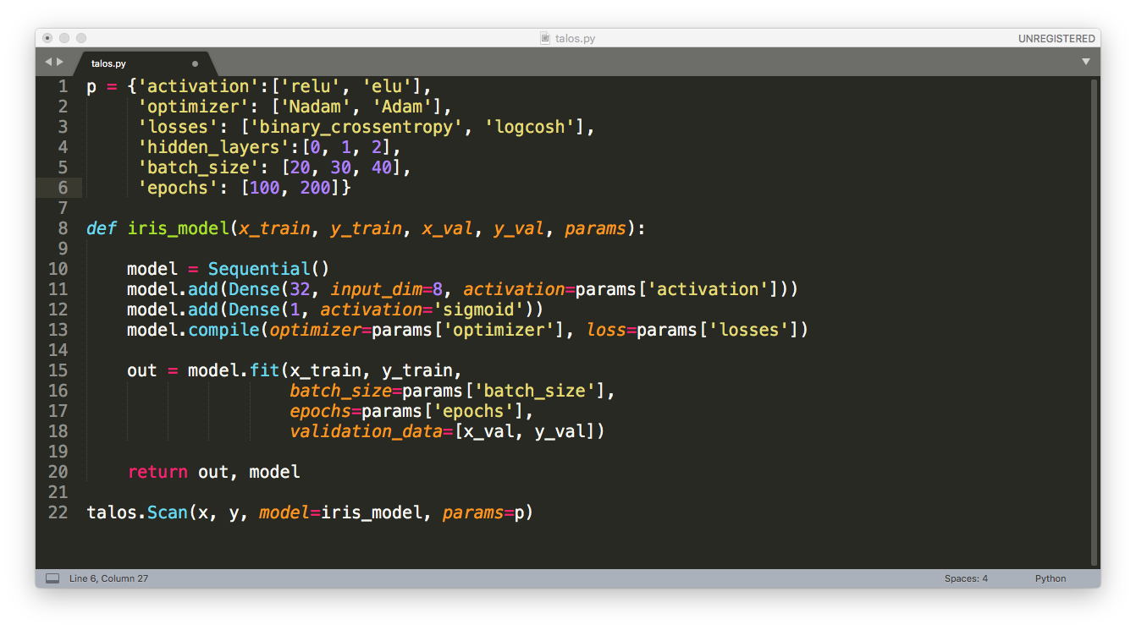
Task: Click the UNREGISTERED label in title bar
Action: [1056, 38]
